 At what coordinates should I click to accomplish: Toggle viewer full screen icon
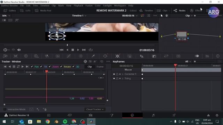(149, 16)
